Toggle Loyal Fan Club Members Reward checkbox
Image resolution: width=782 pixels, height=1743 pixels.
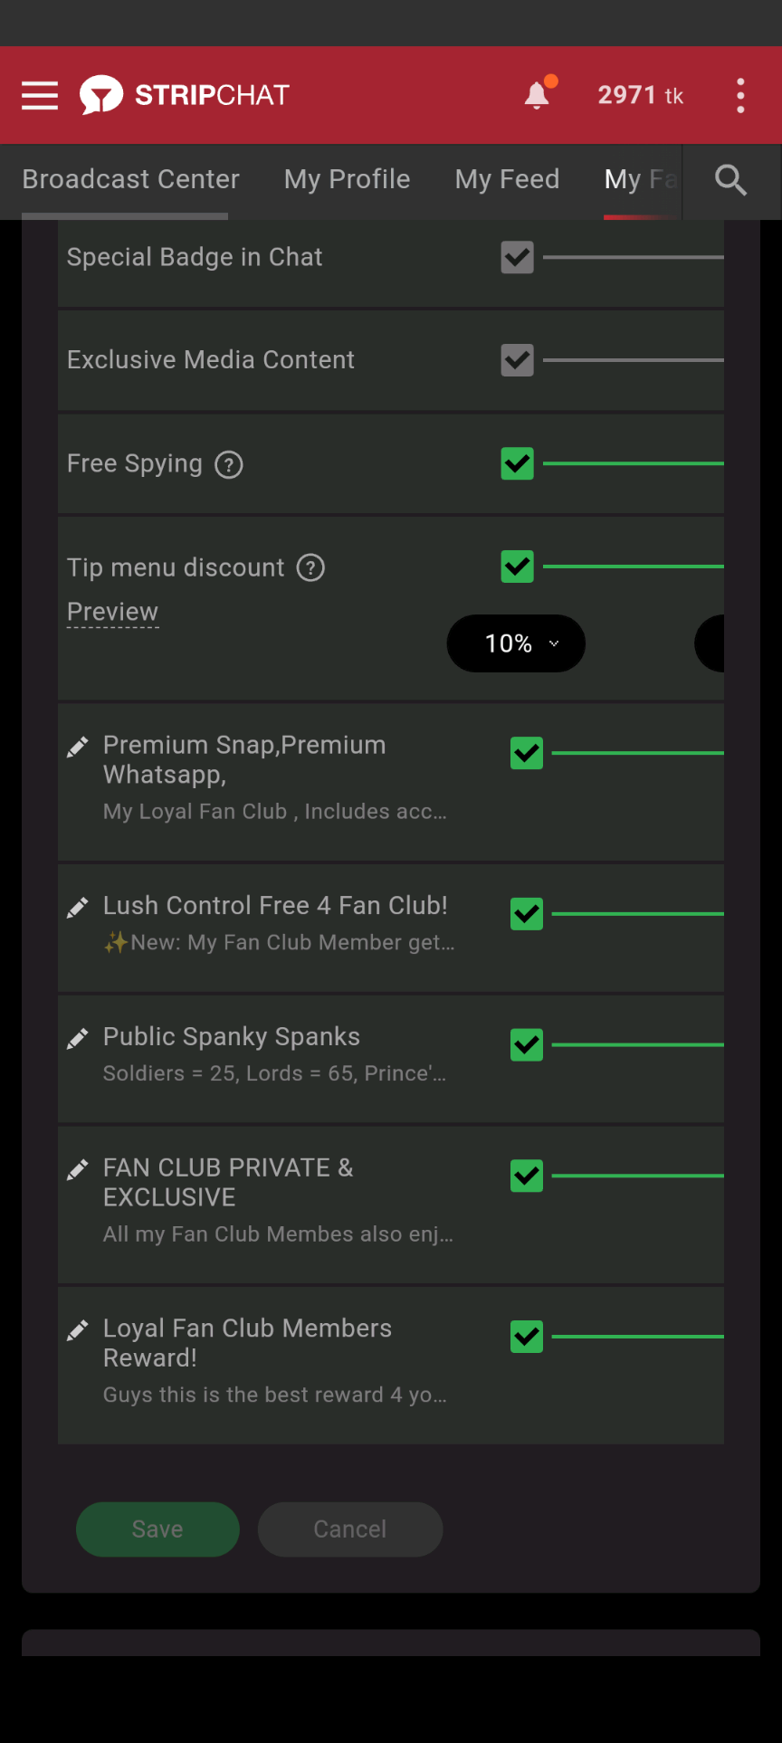(527, 1337)
